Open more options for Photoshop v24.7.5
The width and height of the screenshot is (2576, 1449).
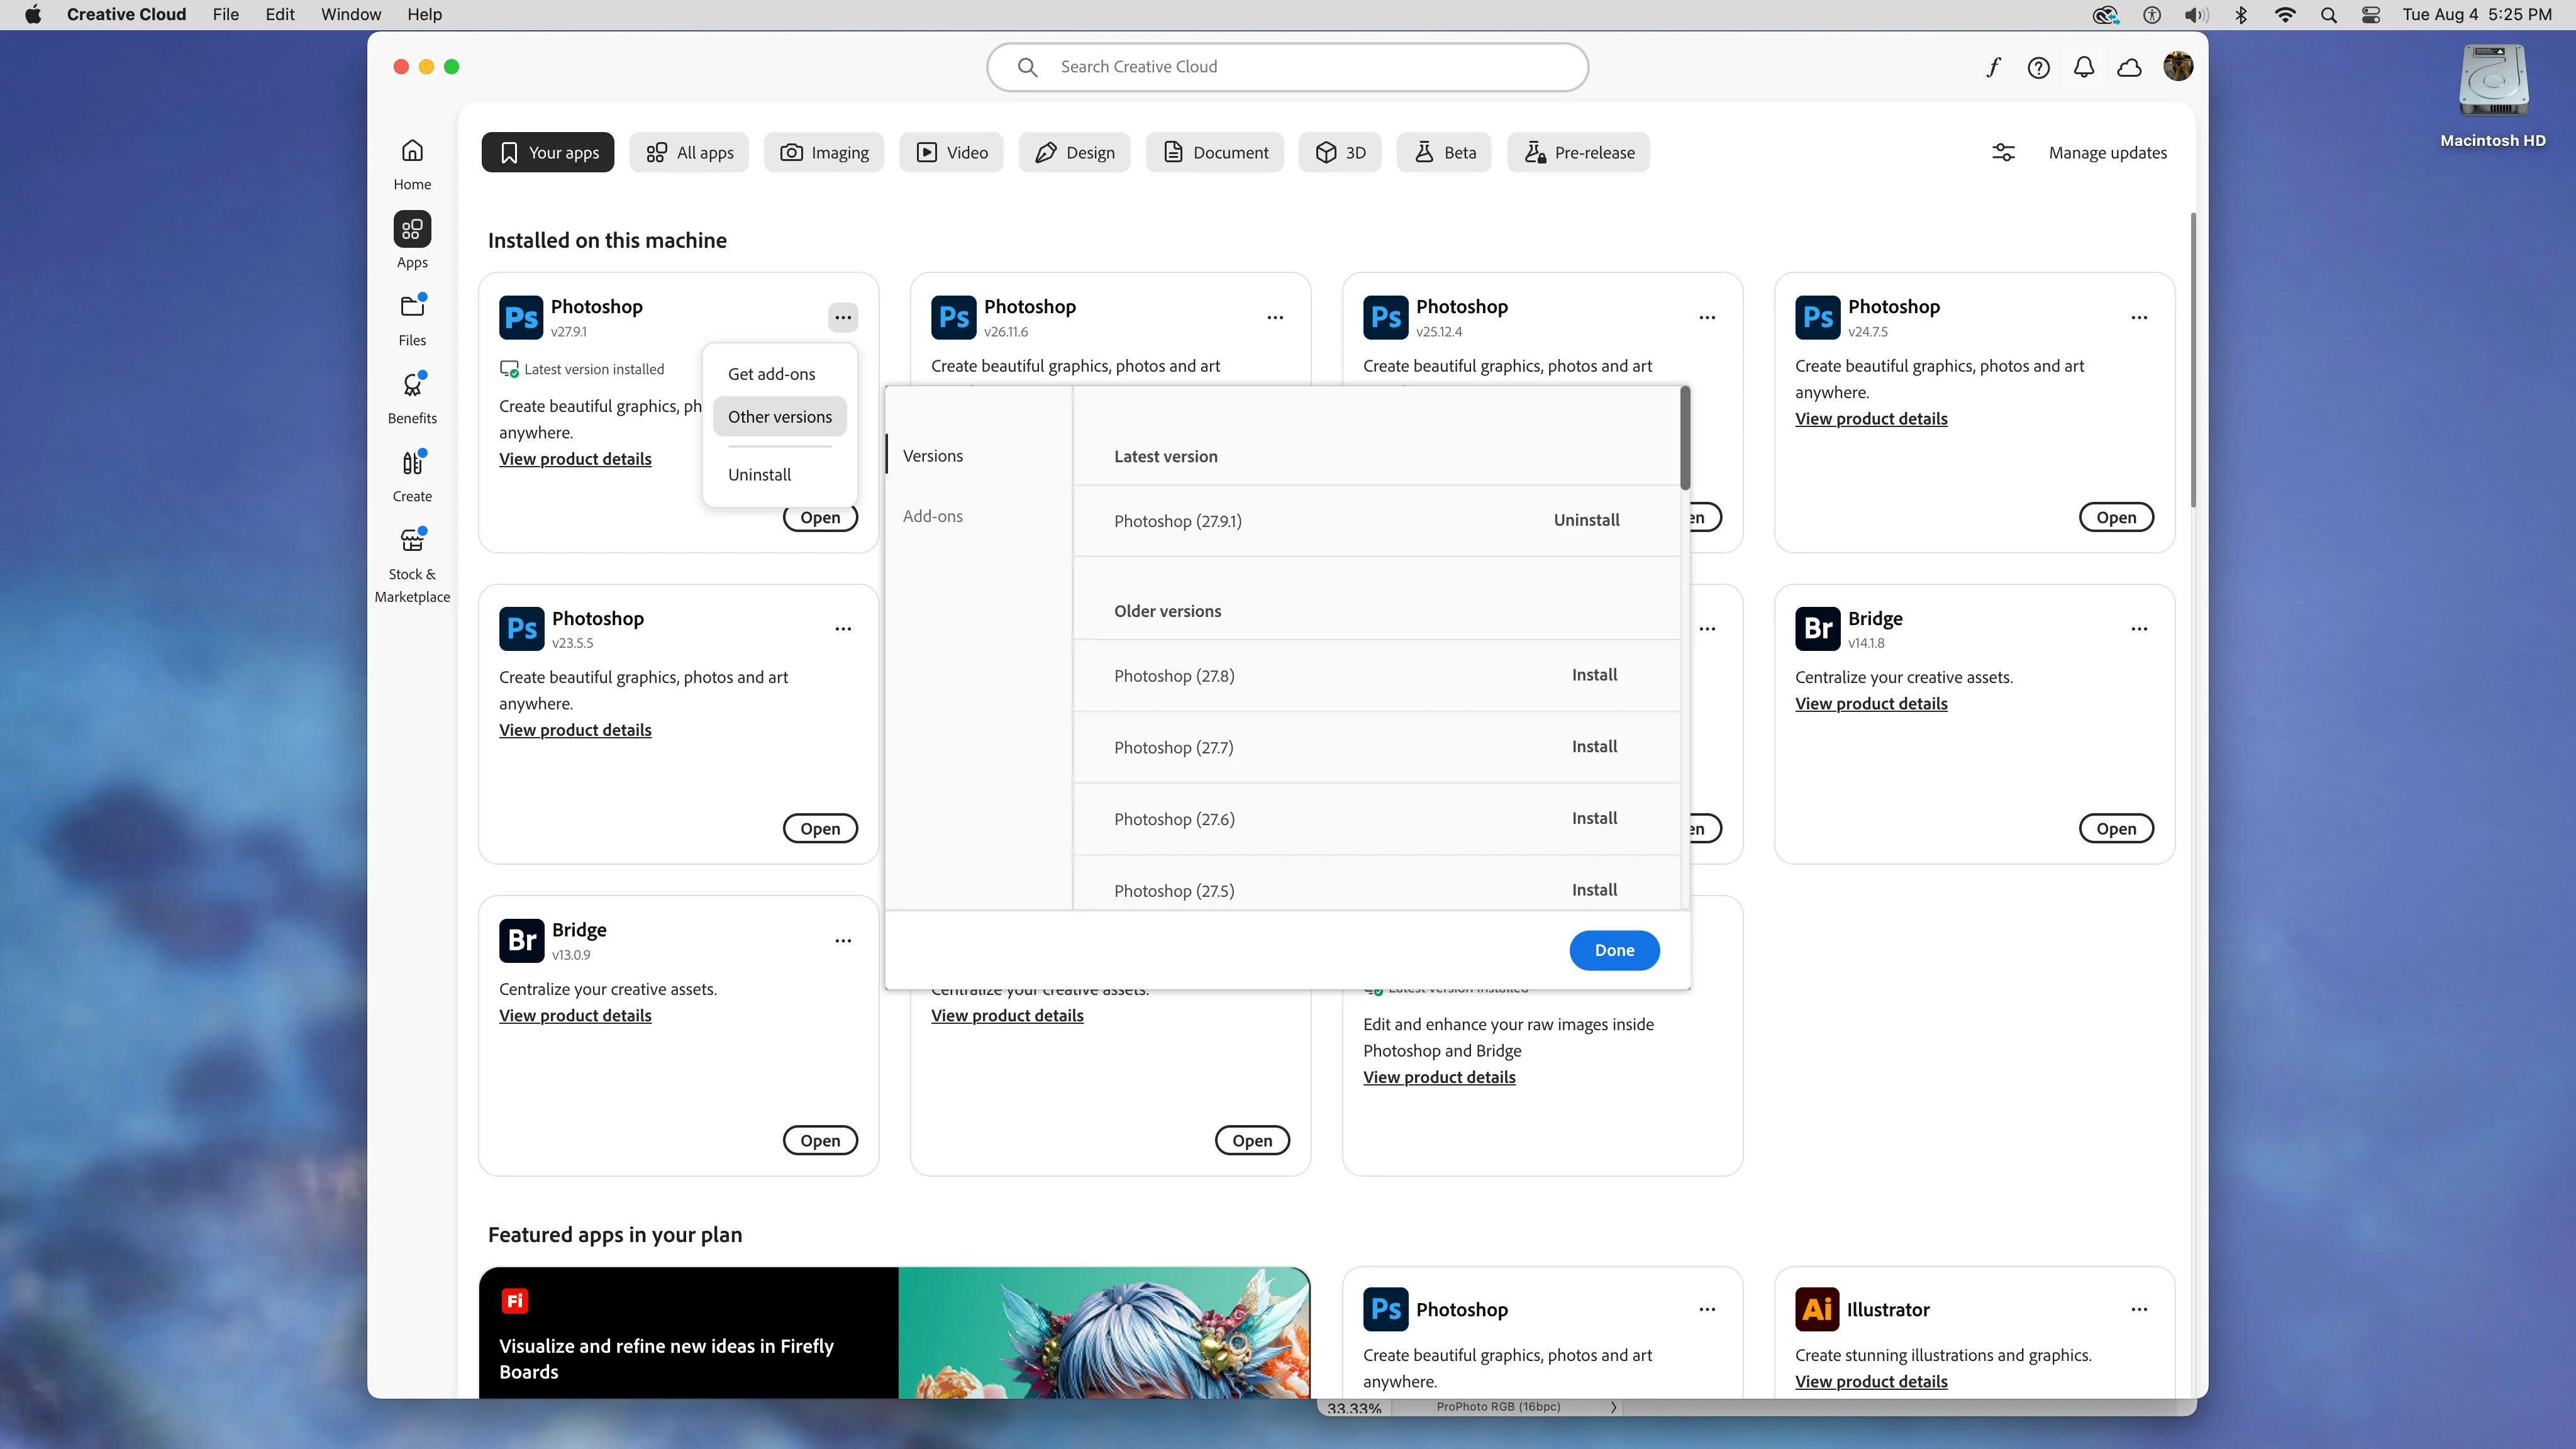(2139, 318)
